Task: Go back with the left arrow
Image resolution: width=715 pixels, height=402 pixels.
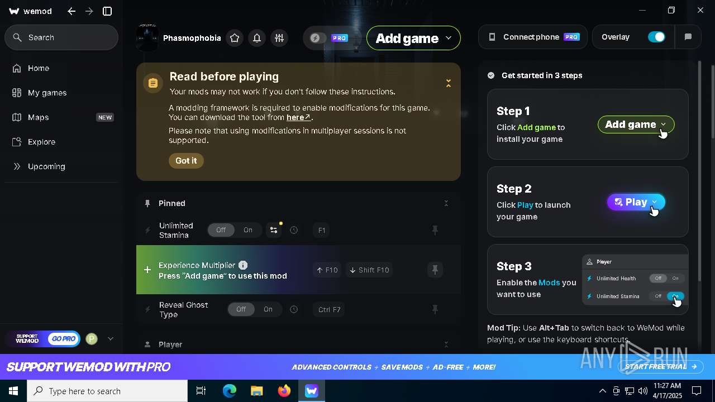Action: [71, 11]
